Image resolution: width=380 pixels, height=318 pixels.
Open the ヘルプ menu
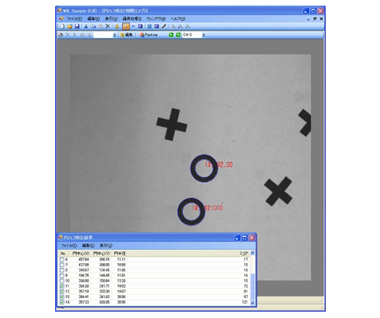(178, 18)
